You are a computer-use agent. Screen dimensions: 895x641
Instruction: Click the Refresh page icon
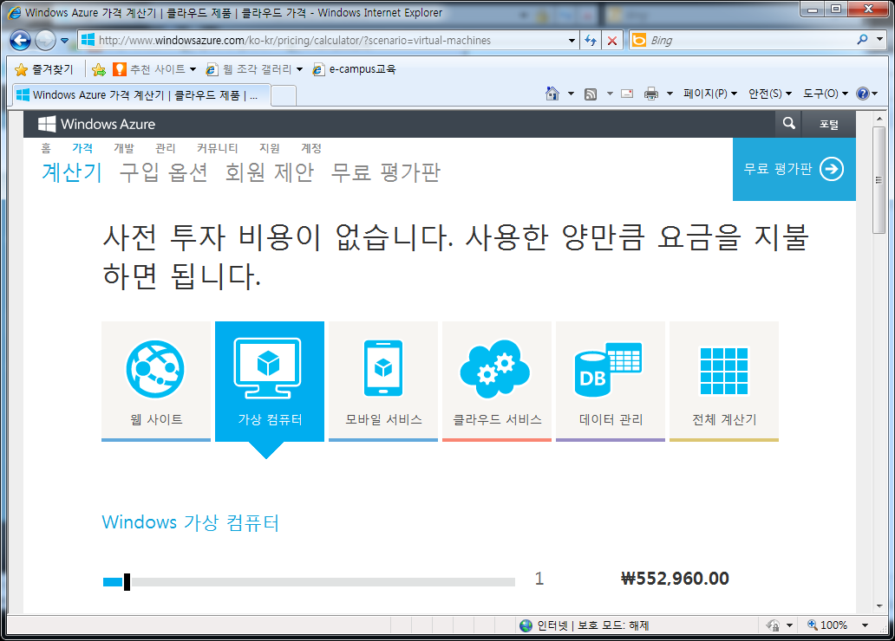point(591,41)
